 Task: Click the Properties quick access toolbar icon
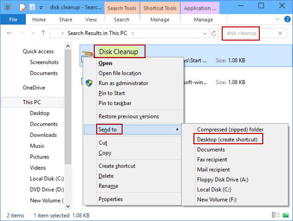22,7
